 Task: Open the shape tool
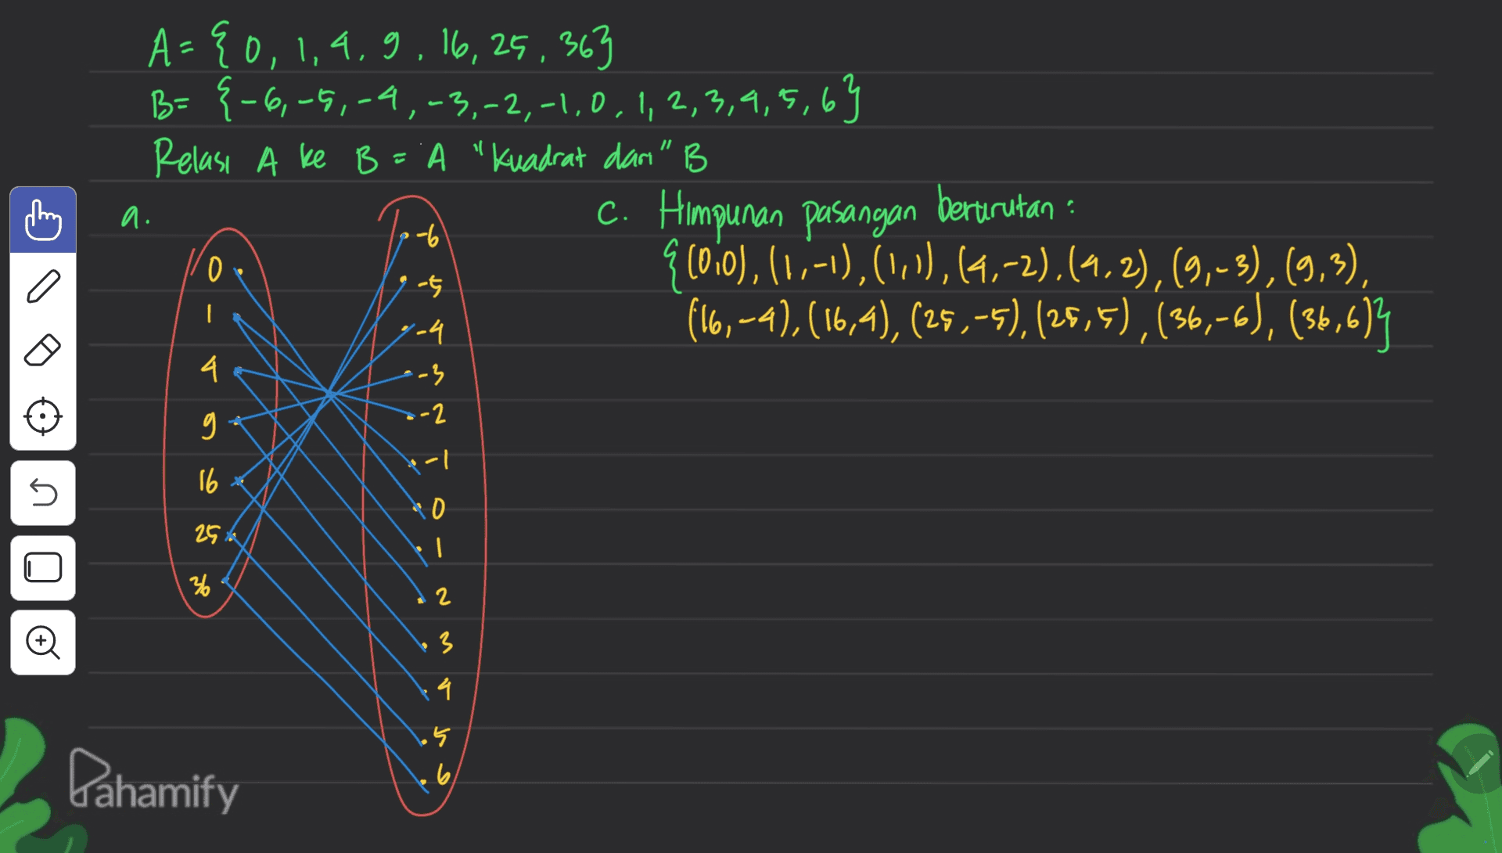pos(43,567)
